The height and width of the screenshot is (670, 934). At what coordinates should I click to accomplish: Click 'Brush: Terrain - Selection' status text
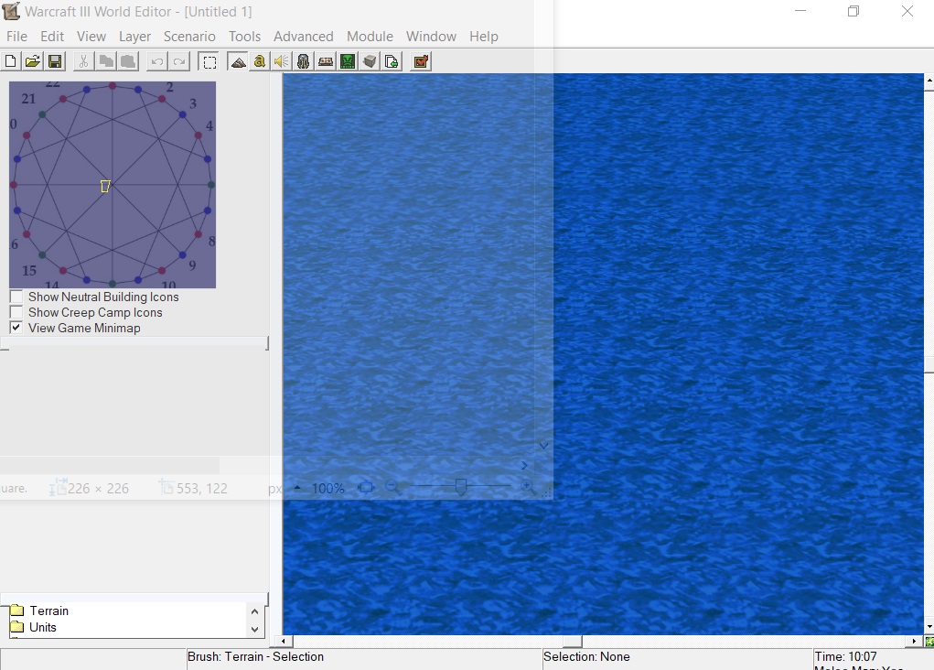tap(255, 656)
